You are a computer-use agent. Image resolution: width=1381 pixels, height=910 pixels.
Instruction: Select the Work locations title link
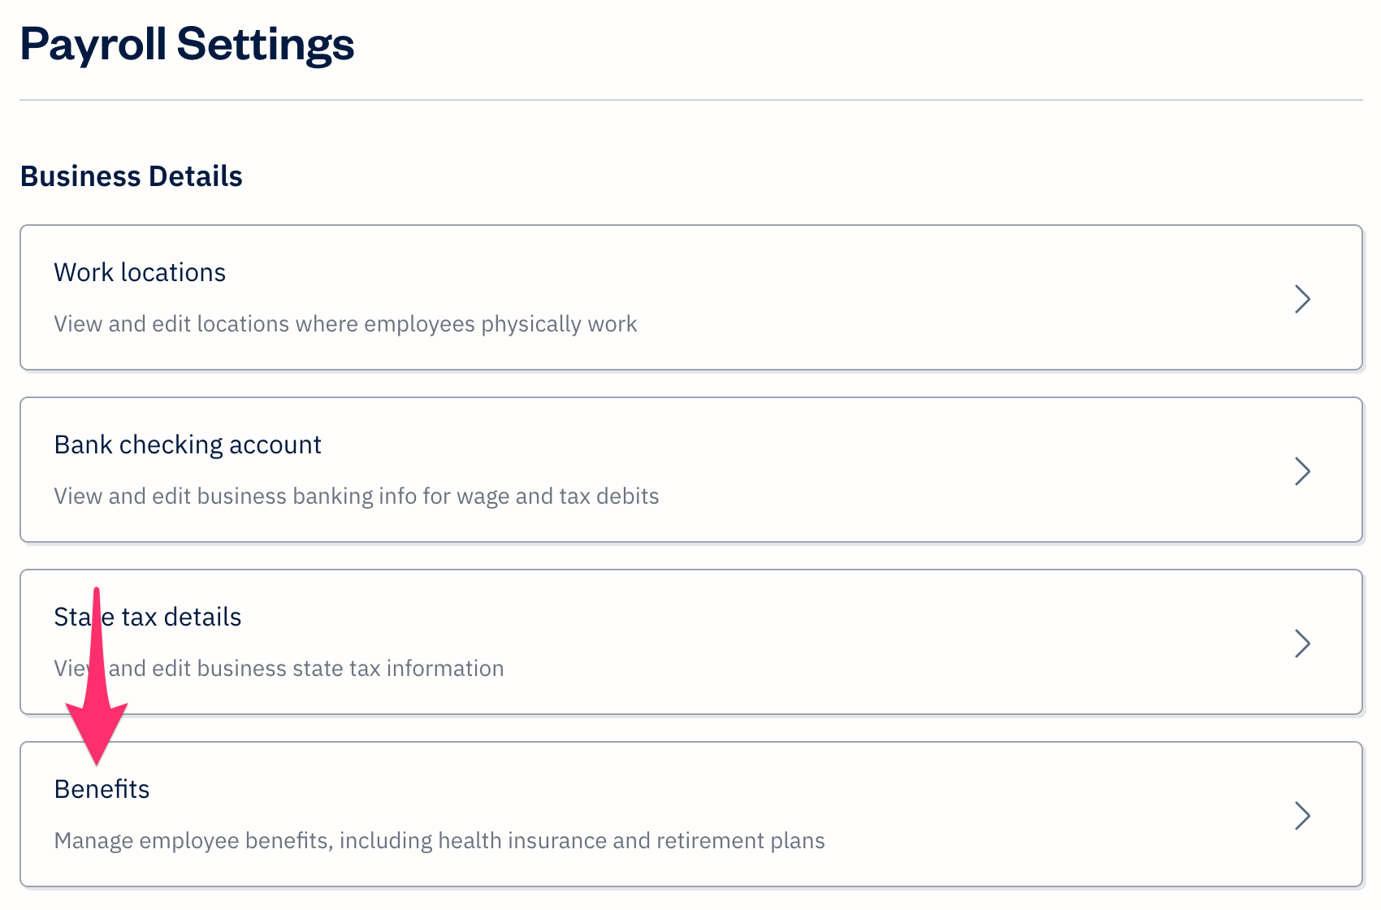coord(139,273)
